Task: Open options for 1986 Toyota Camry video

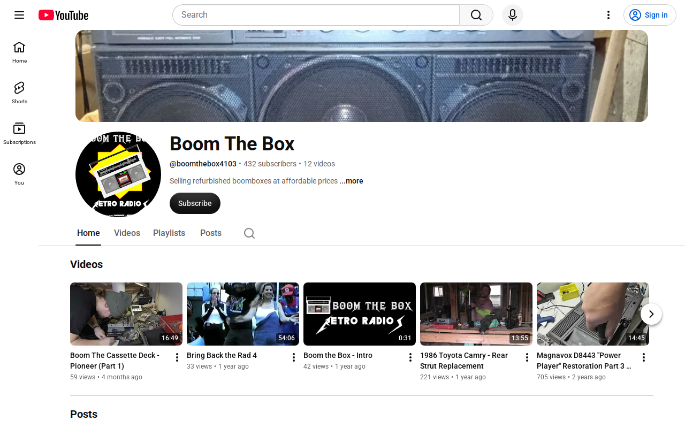Action: 527,357
